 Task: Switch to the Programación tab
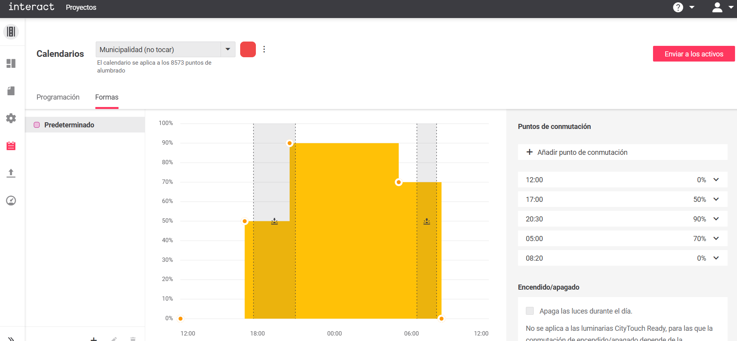click(58, 97)
